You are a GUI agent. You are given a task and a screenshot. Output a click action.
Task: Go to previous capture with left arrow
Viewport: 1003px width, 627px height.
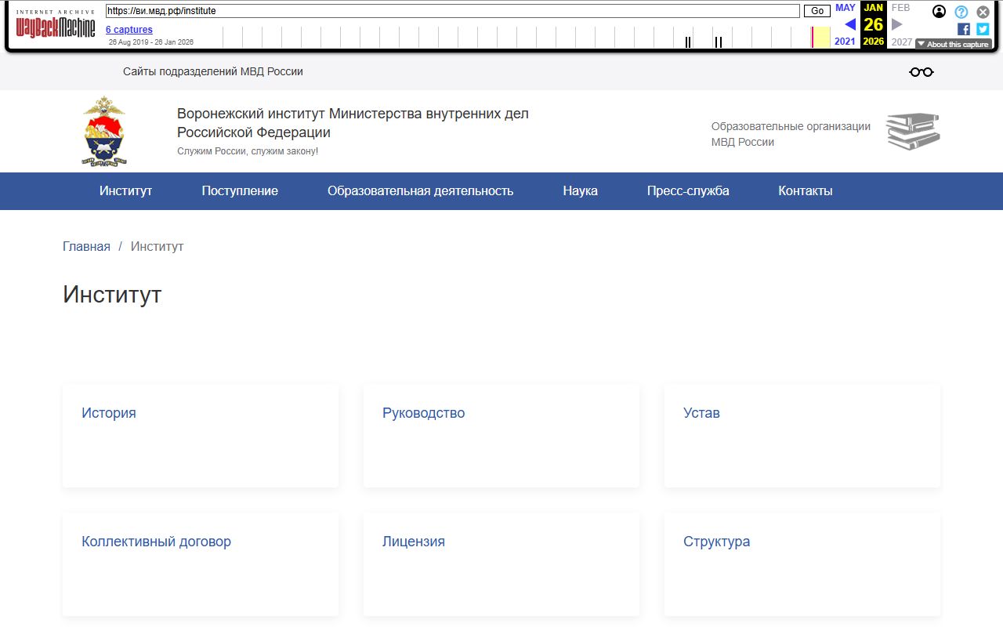(x=850, y=24)
